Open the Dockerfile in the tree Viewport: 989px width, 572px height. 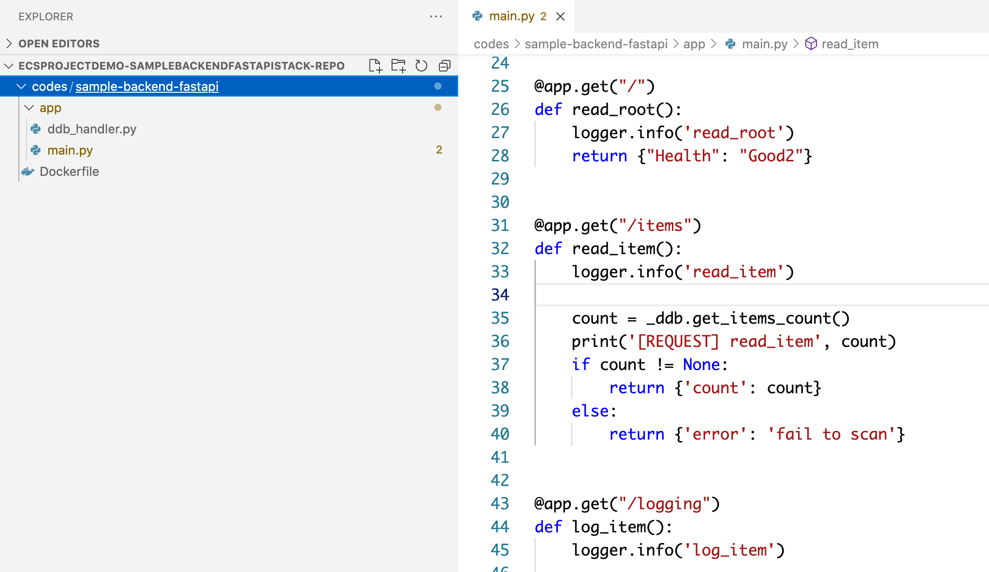(x=69, y=172)
